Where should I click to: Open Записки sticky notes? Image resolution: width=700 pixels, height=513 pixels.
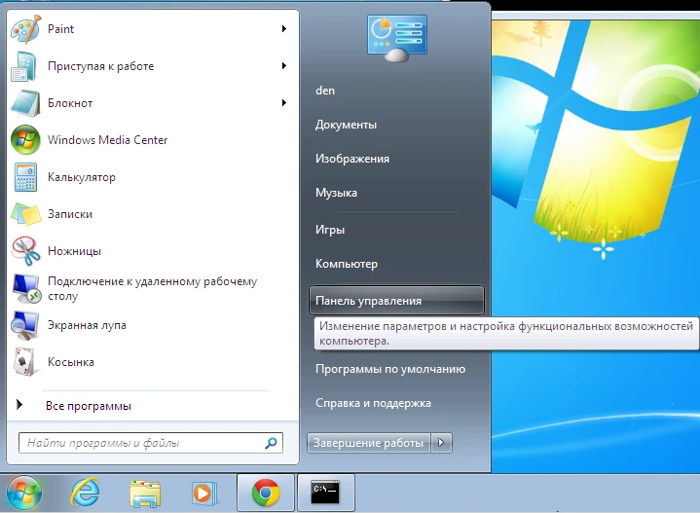coord(70,214)
